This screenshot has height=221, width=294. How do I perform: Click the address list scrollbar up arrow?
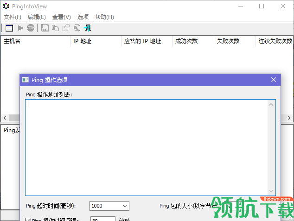click(271, 104)
